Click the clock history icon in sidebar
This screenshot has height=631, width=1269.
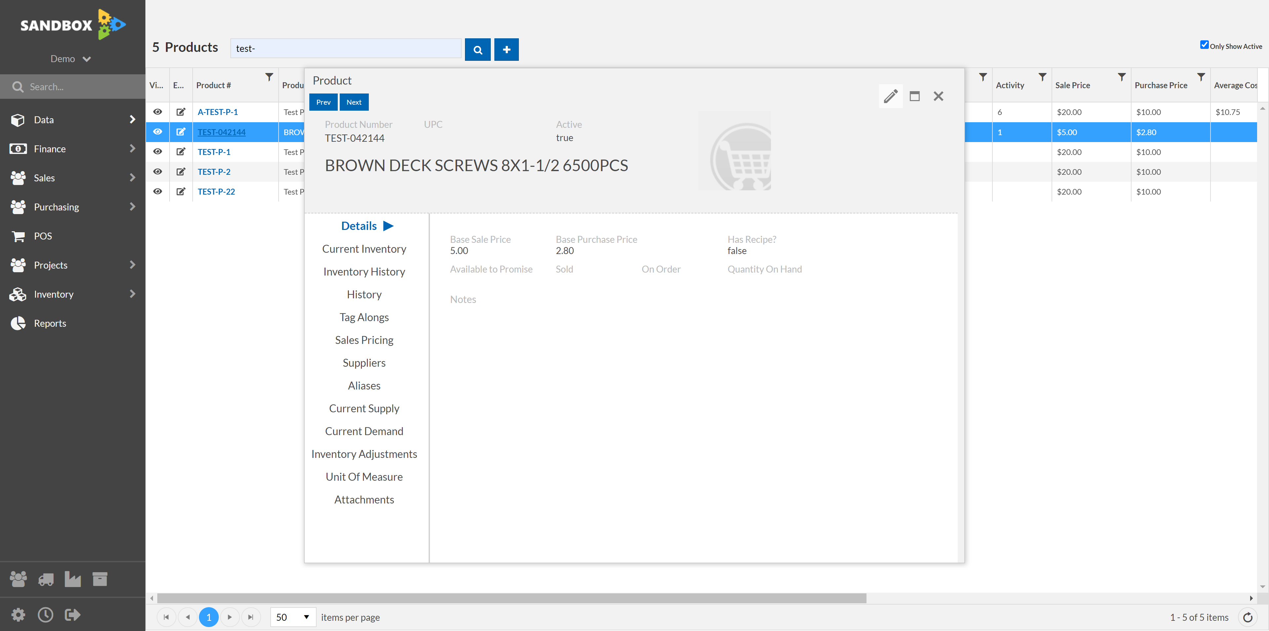(45, 614)
